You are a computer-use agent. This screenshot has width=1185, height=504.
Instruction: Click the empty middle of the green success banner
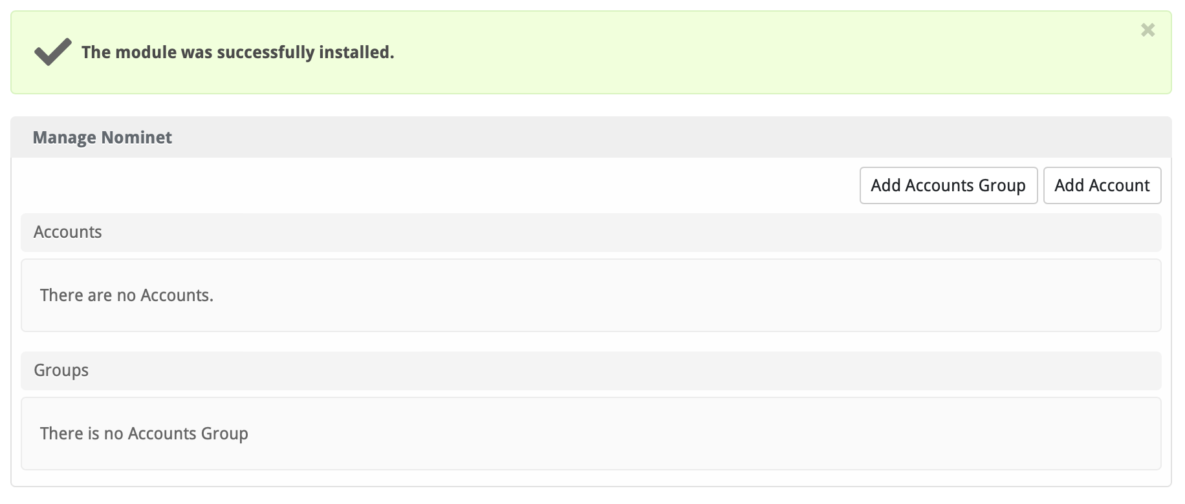tap(712, 52)
